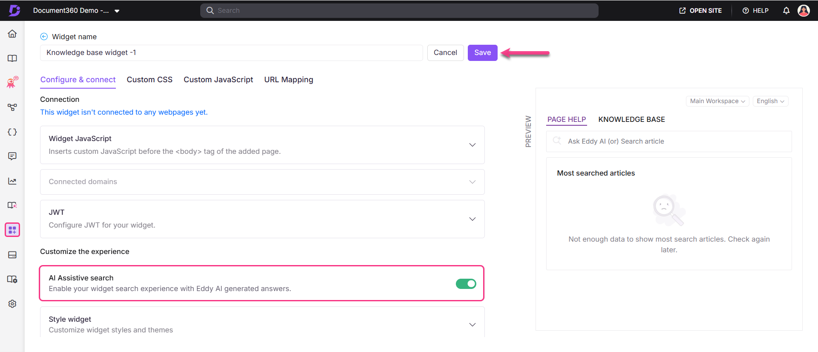Viewport: 818px width, 352px height.
Task: Open the English language dropdown in preview
Action: tap(770, 101)
